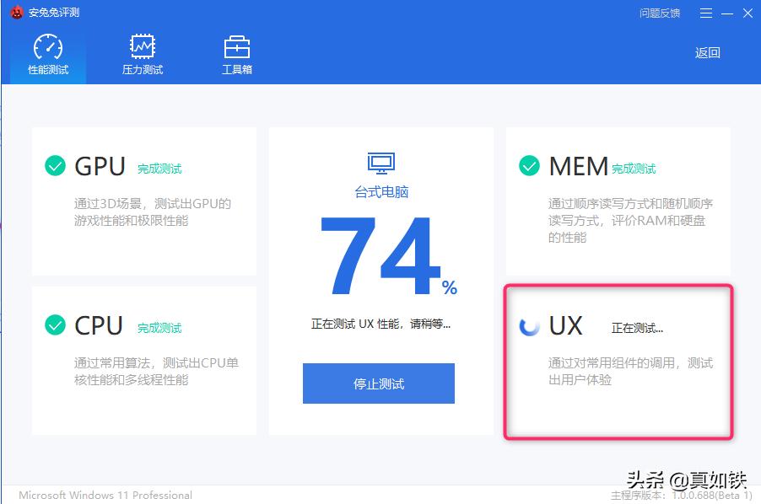Open the hamburger menu in title bar
Viewport: 761px width, 504px height.
[x=705, y=13]
